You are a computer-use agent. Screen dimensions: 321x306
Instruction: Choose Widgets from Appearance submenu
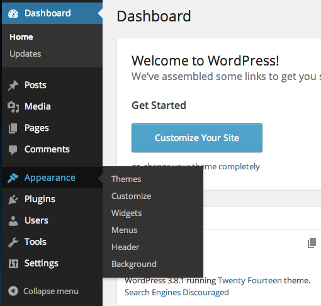coord(127,213)
